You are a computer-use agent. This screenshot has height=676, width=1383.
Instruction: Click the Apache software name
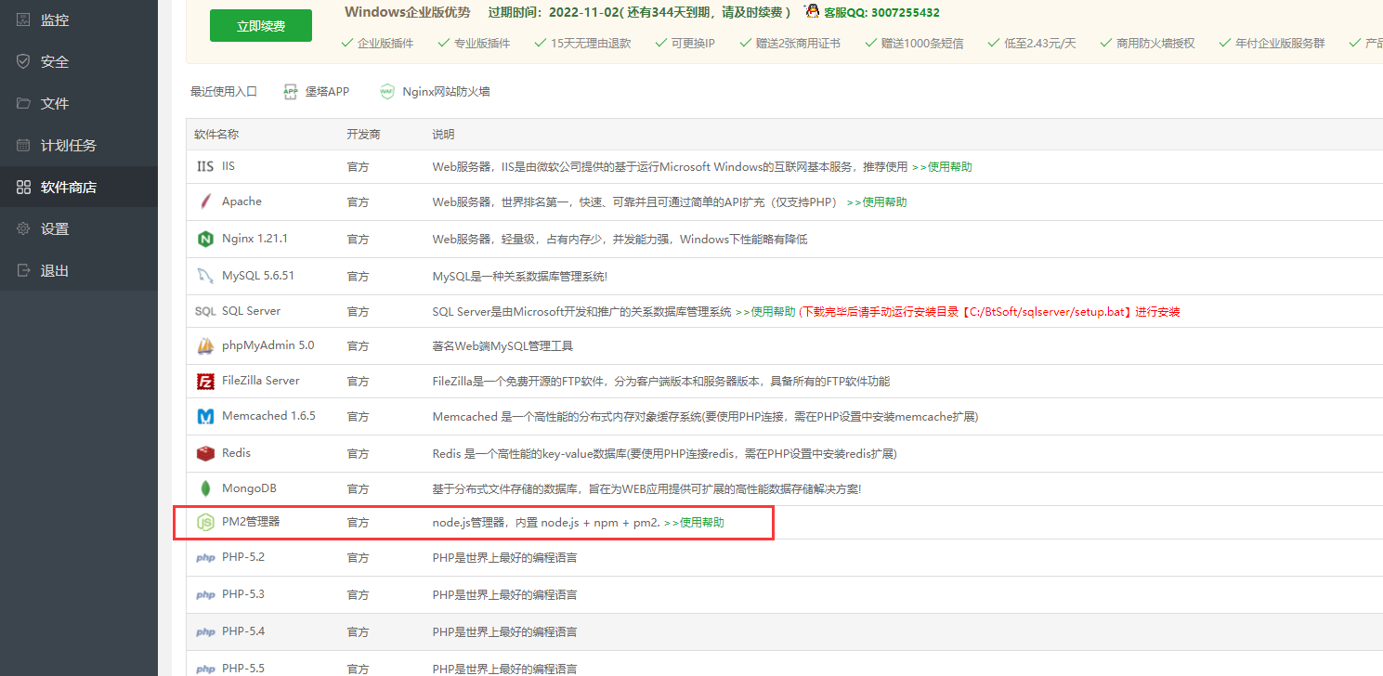(x=241, y=201)
